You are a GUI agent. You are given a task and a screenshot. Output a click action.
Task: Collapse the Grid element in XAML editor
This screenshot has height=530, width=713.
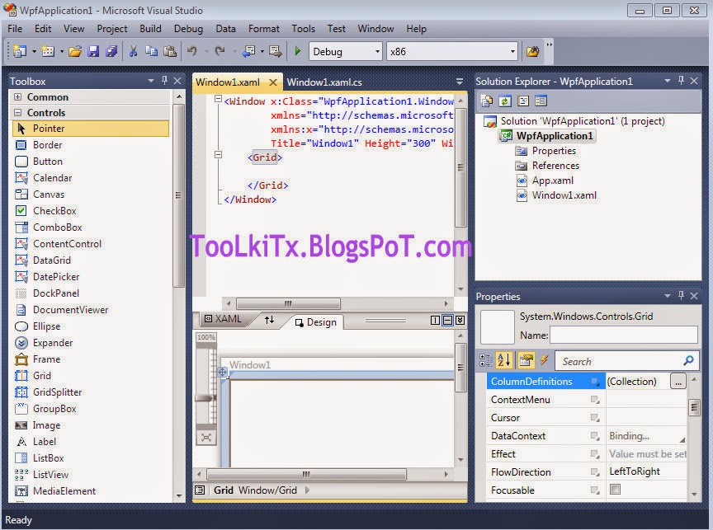coord(218,155)
